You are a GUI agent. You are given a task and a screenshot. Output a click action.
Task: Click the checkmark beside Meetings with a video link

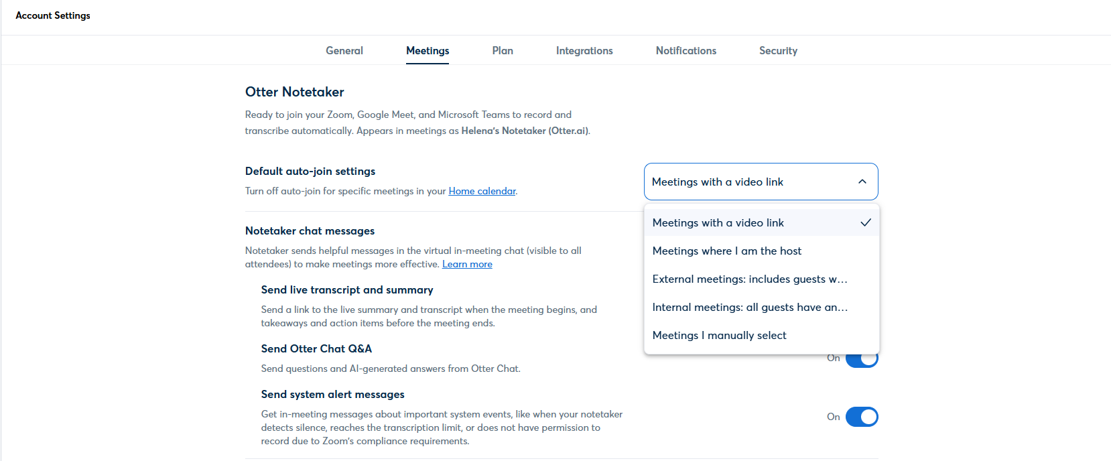coord(865,222)
